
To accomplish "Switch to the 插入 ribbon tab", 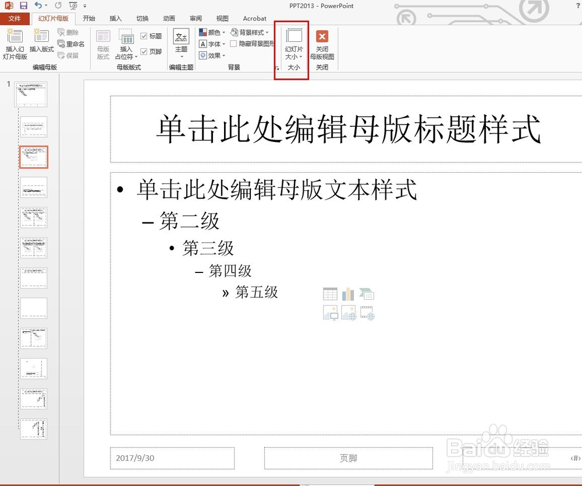I will pyautogui.click(x=115, y=18).
